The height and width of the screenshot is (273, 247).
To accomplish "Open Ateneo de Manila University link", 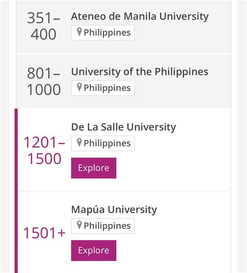I will coord(140,17).
